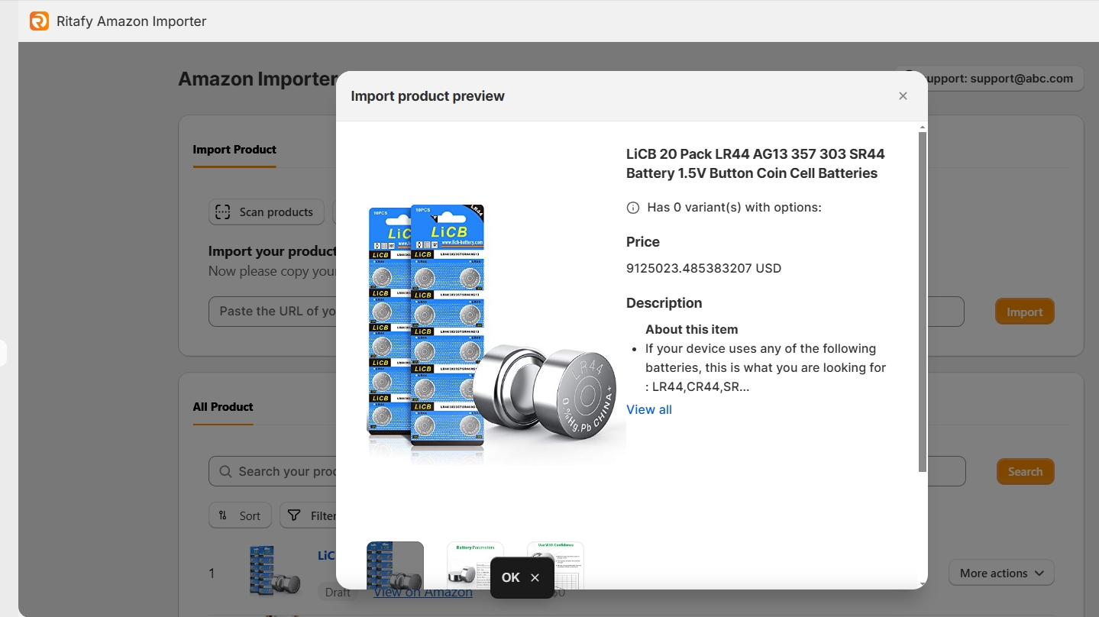
Task: Click the info icon beside variants text
Action: coord(632,208)
